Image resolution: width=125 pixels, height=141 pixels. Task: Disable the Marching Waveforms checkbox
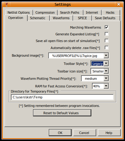(x=106, y=27)
